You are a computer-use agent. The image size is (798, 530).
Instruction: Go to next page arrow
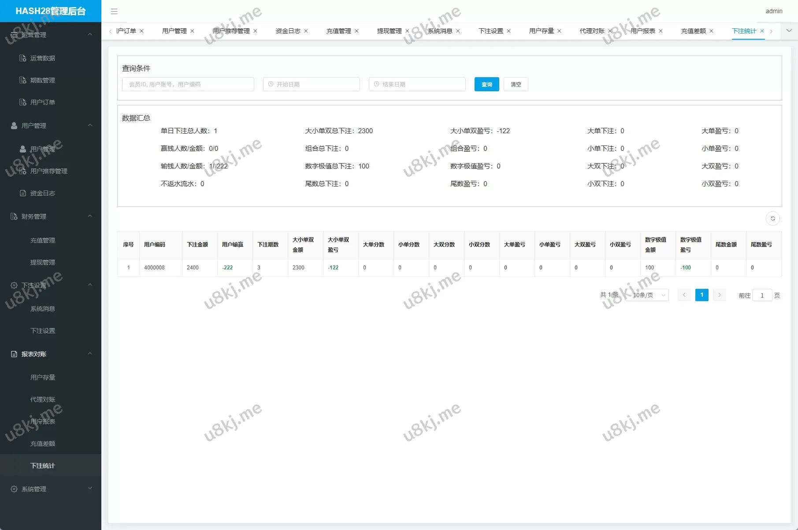pyautogui.click(x=719, y=295)
